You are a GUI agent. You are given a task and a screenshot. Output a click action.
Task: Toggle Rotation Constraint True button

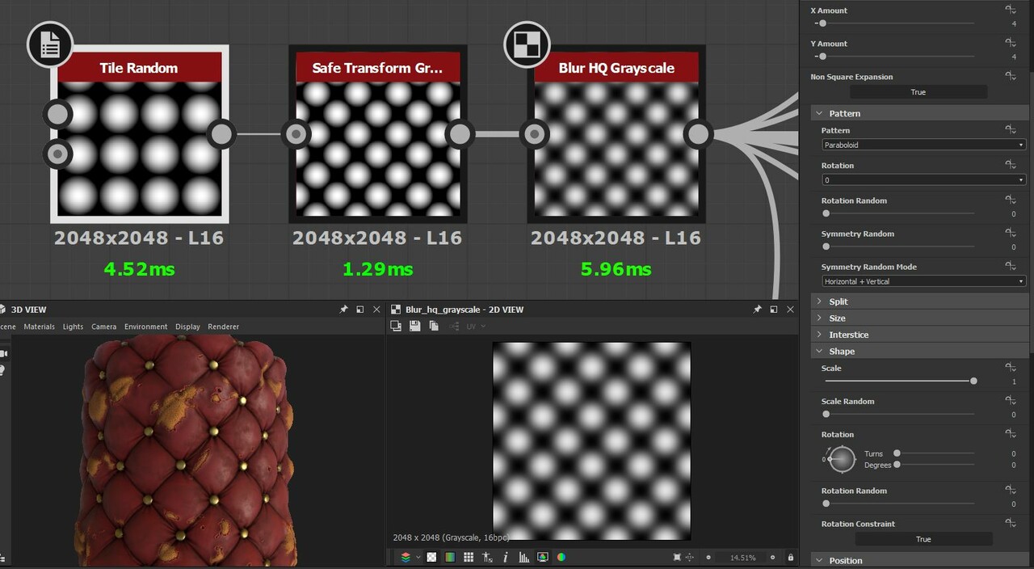click(x=923, y=539)
